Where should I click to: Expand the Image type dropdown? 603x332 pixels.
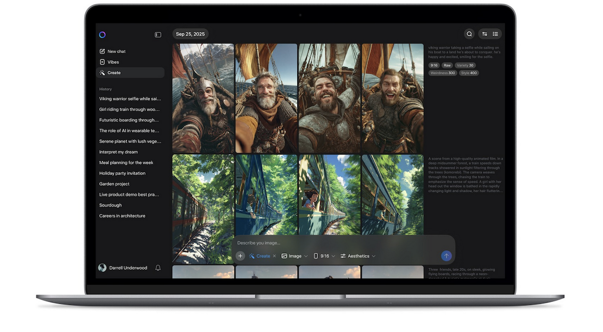point(295,256)
